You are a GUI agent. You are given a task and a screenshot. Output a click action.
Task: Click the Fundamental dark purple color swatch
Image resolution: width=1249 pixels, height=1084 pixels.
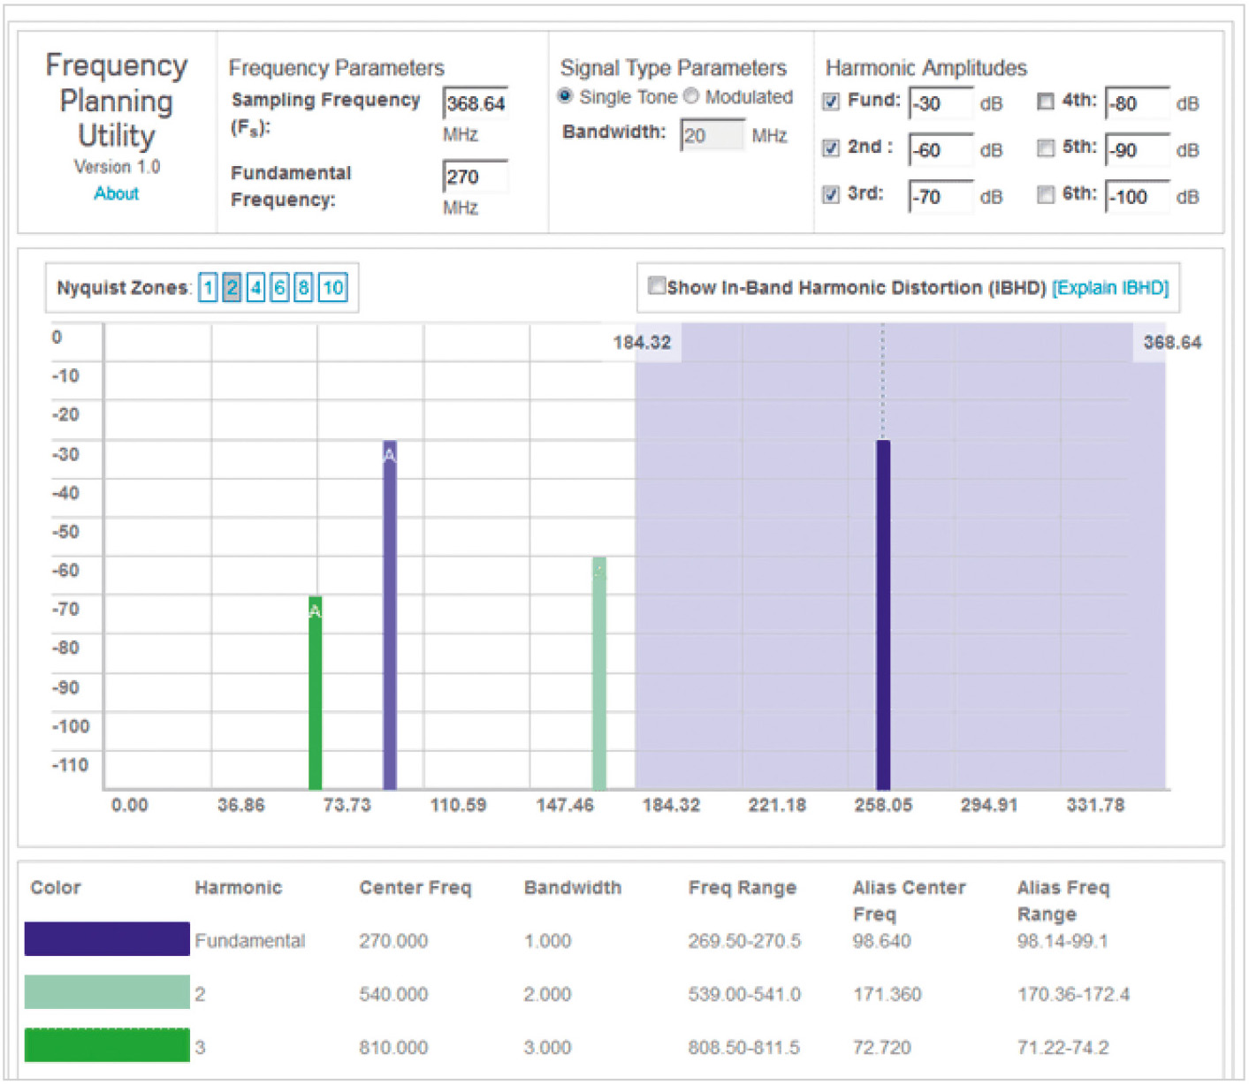[x=107, y=939]
